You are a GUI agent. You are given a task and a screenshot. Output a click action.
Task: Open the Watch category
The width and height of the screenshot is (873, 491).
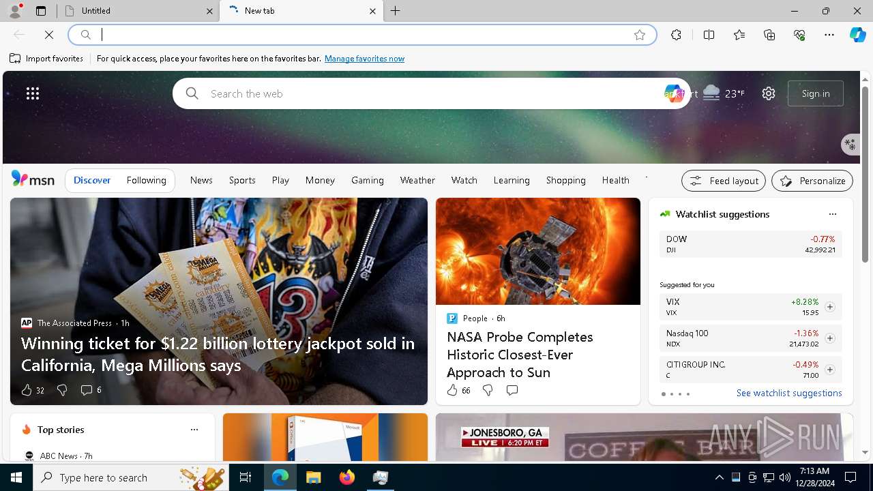pos(464,180)
